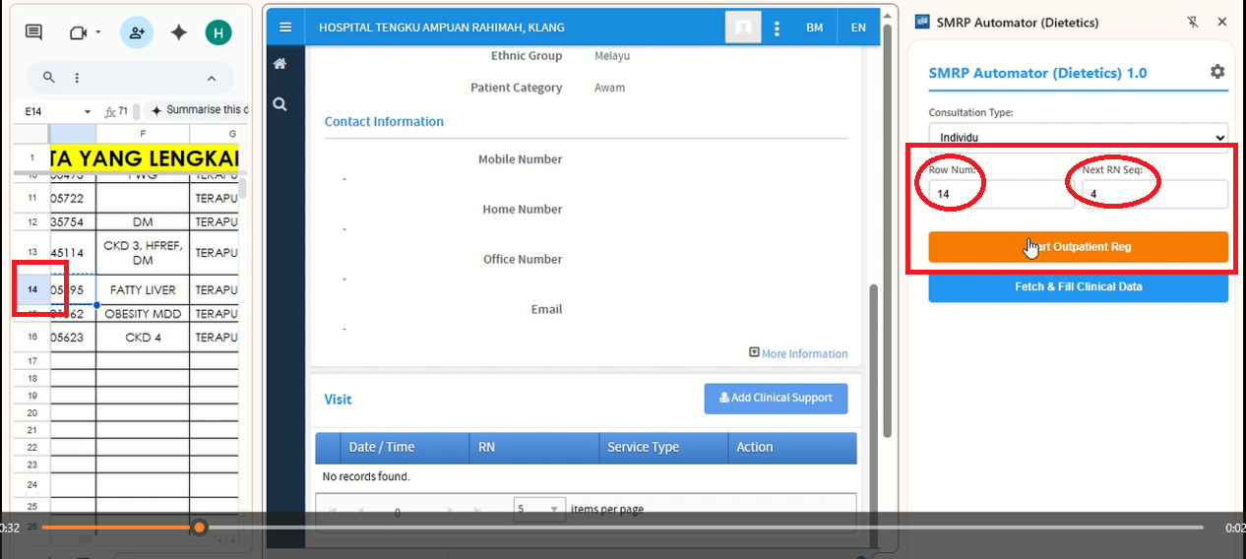The image size is (1246, 559).
Task: Click the CKD 3, HFREF, DM cell
Action: point(143,253)
